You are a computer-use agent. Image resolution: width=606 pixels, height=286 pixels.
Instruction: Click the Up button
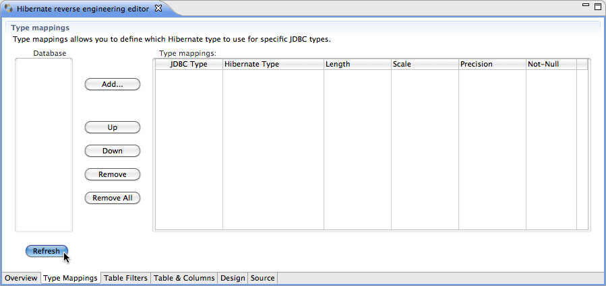point(113,127)
